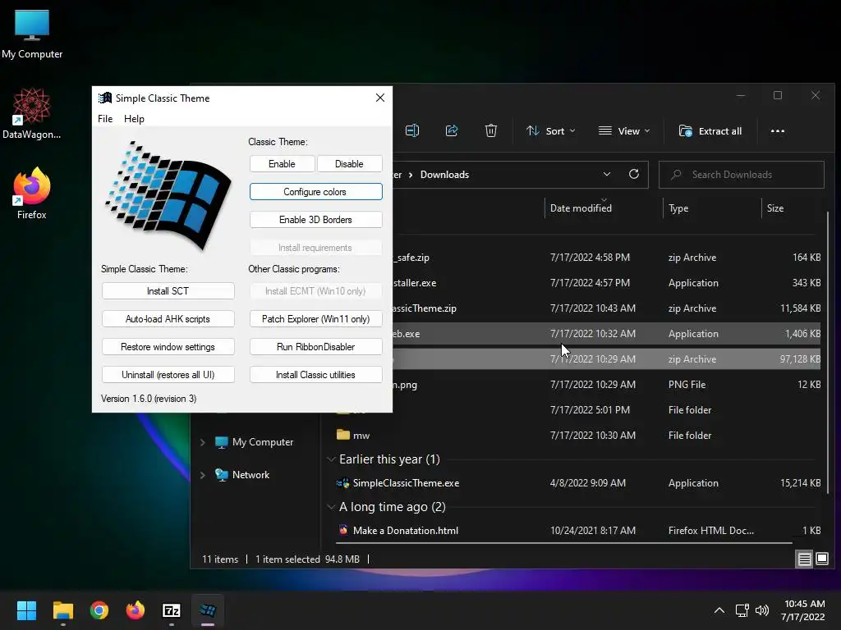Switch to large thumbnails view icon
The width and height of the screenshot is (841, 630).
pos(822,559)
